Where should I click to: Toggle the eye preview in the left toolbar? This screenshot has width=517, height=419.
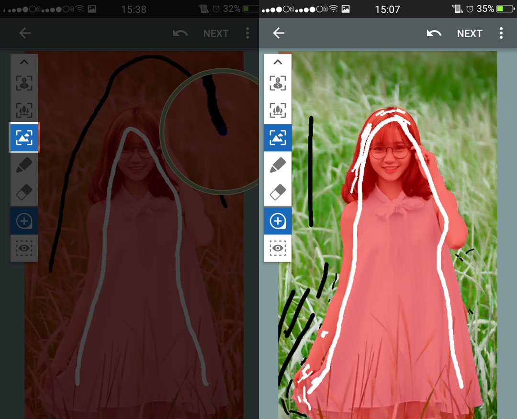[24, 248]
